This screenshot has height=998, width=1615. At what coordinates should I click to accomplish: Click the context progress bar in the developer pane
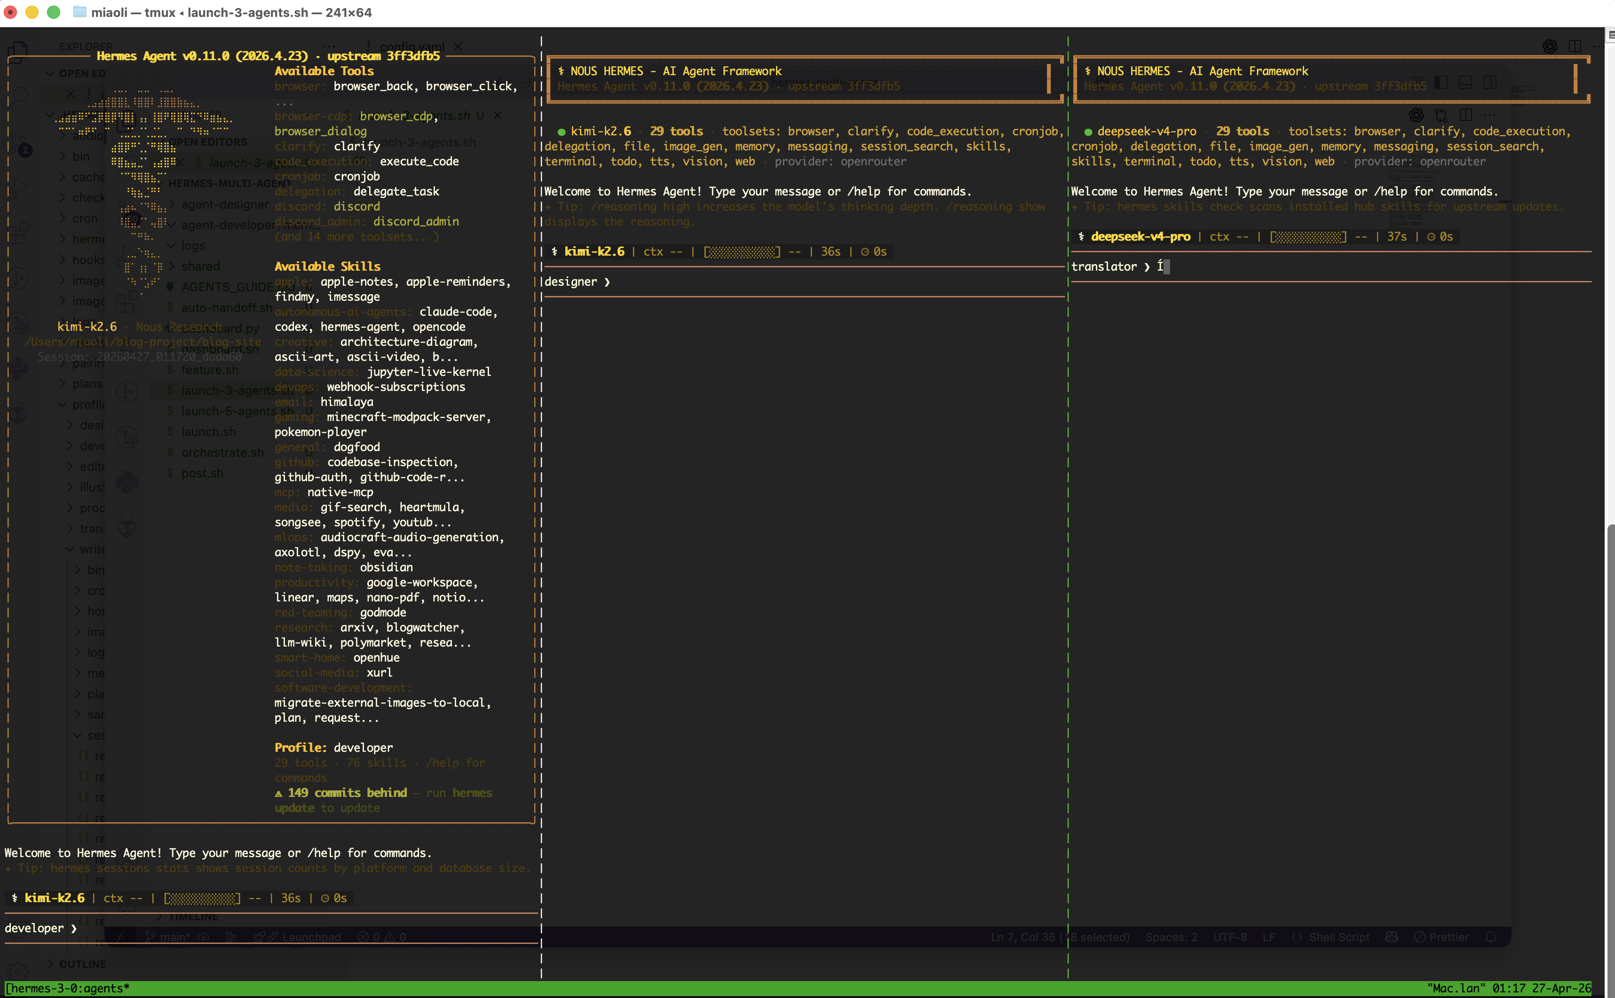coord(202,898)
